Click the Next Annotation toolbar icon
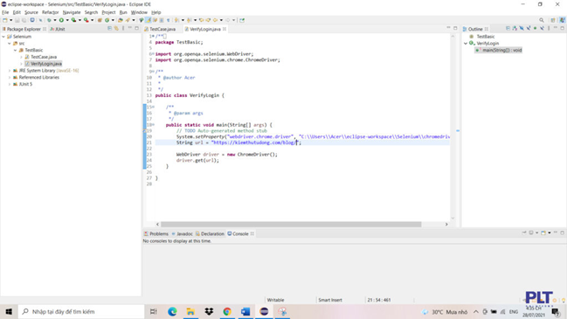 click(176, 20)
